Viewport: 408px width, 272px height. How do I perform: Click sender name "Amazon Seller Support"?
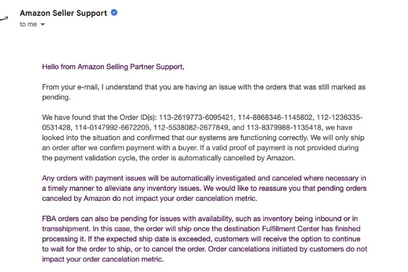tap(63, 13)
